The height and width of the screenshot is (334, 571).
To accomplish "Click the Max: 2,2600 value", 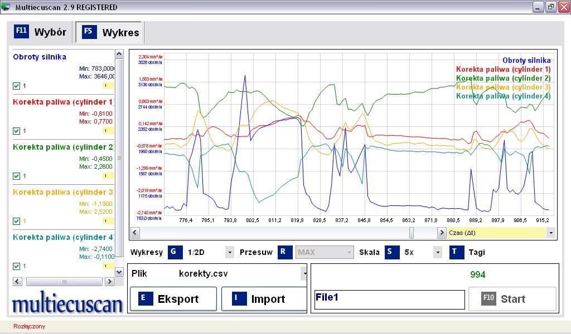I will tap(96, 167).
